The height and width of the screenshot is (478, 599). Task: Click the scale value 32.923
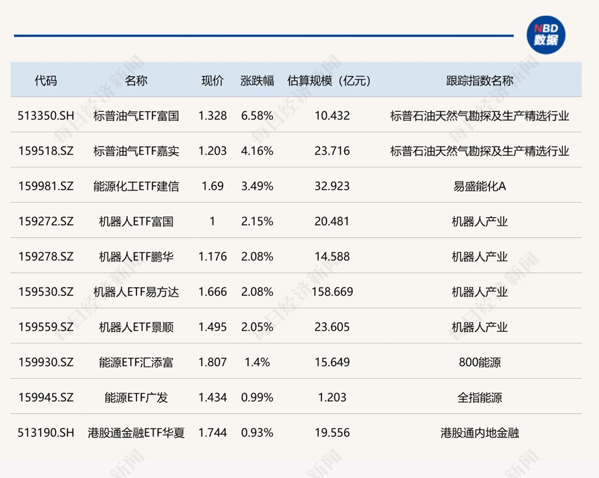[332, 186]
